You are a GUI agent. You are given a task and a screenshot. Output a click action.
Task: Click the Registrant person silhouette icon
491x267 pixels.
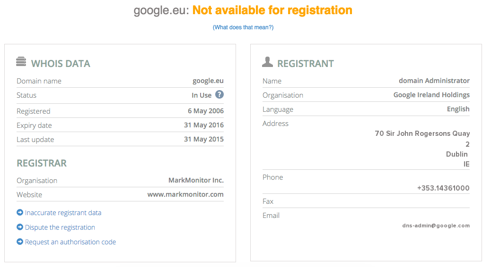267,62
